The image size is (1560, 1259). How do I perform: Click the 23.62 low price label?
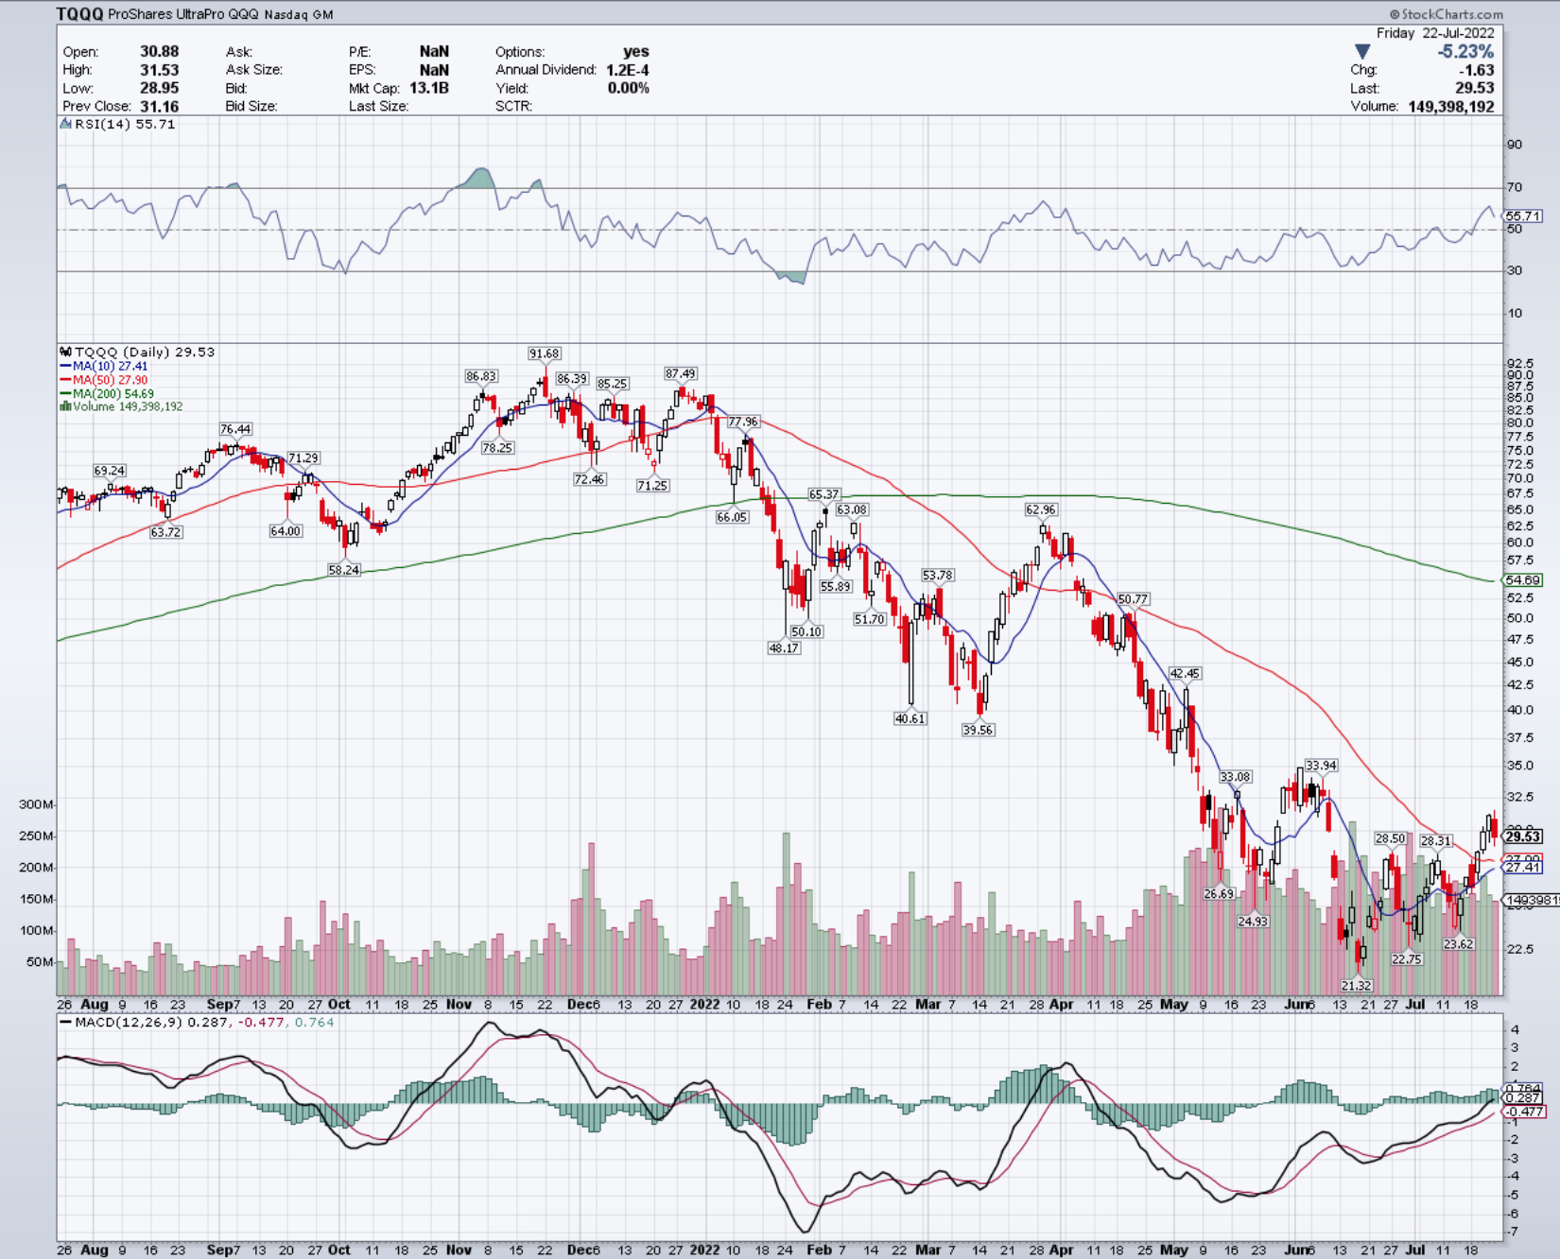click(1459, 943)
